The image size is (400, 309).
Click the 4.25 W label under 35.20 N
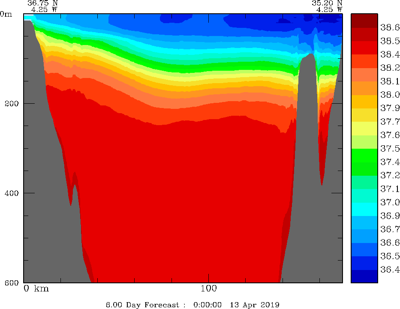pos(329,9)
